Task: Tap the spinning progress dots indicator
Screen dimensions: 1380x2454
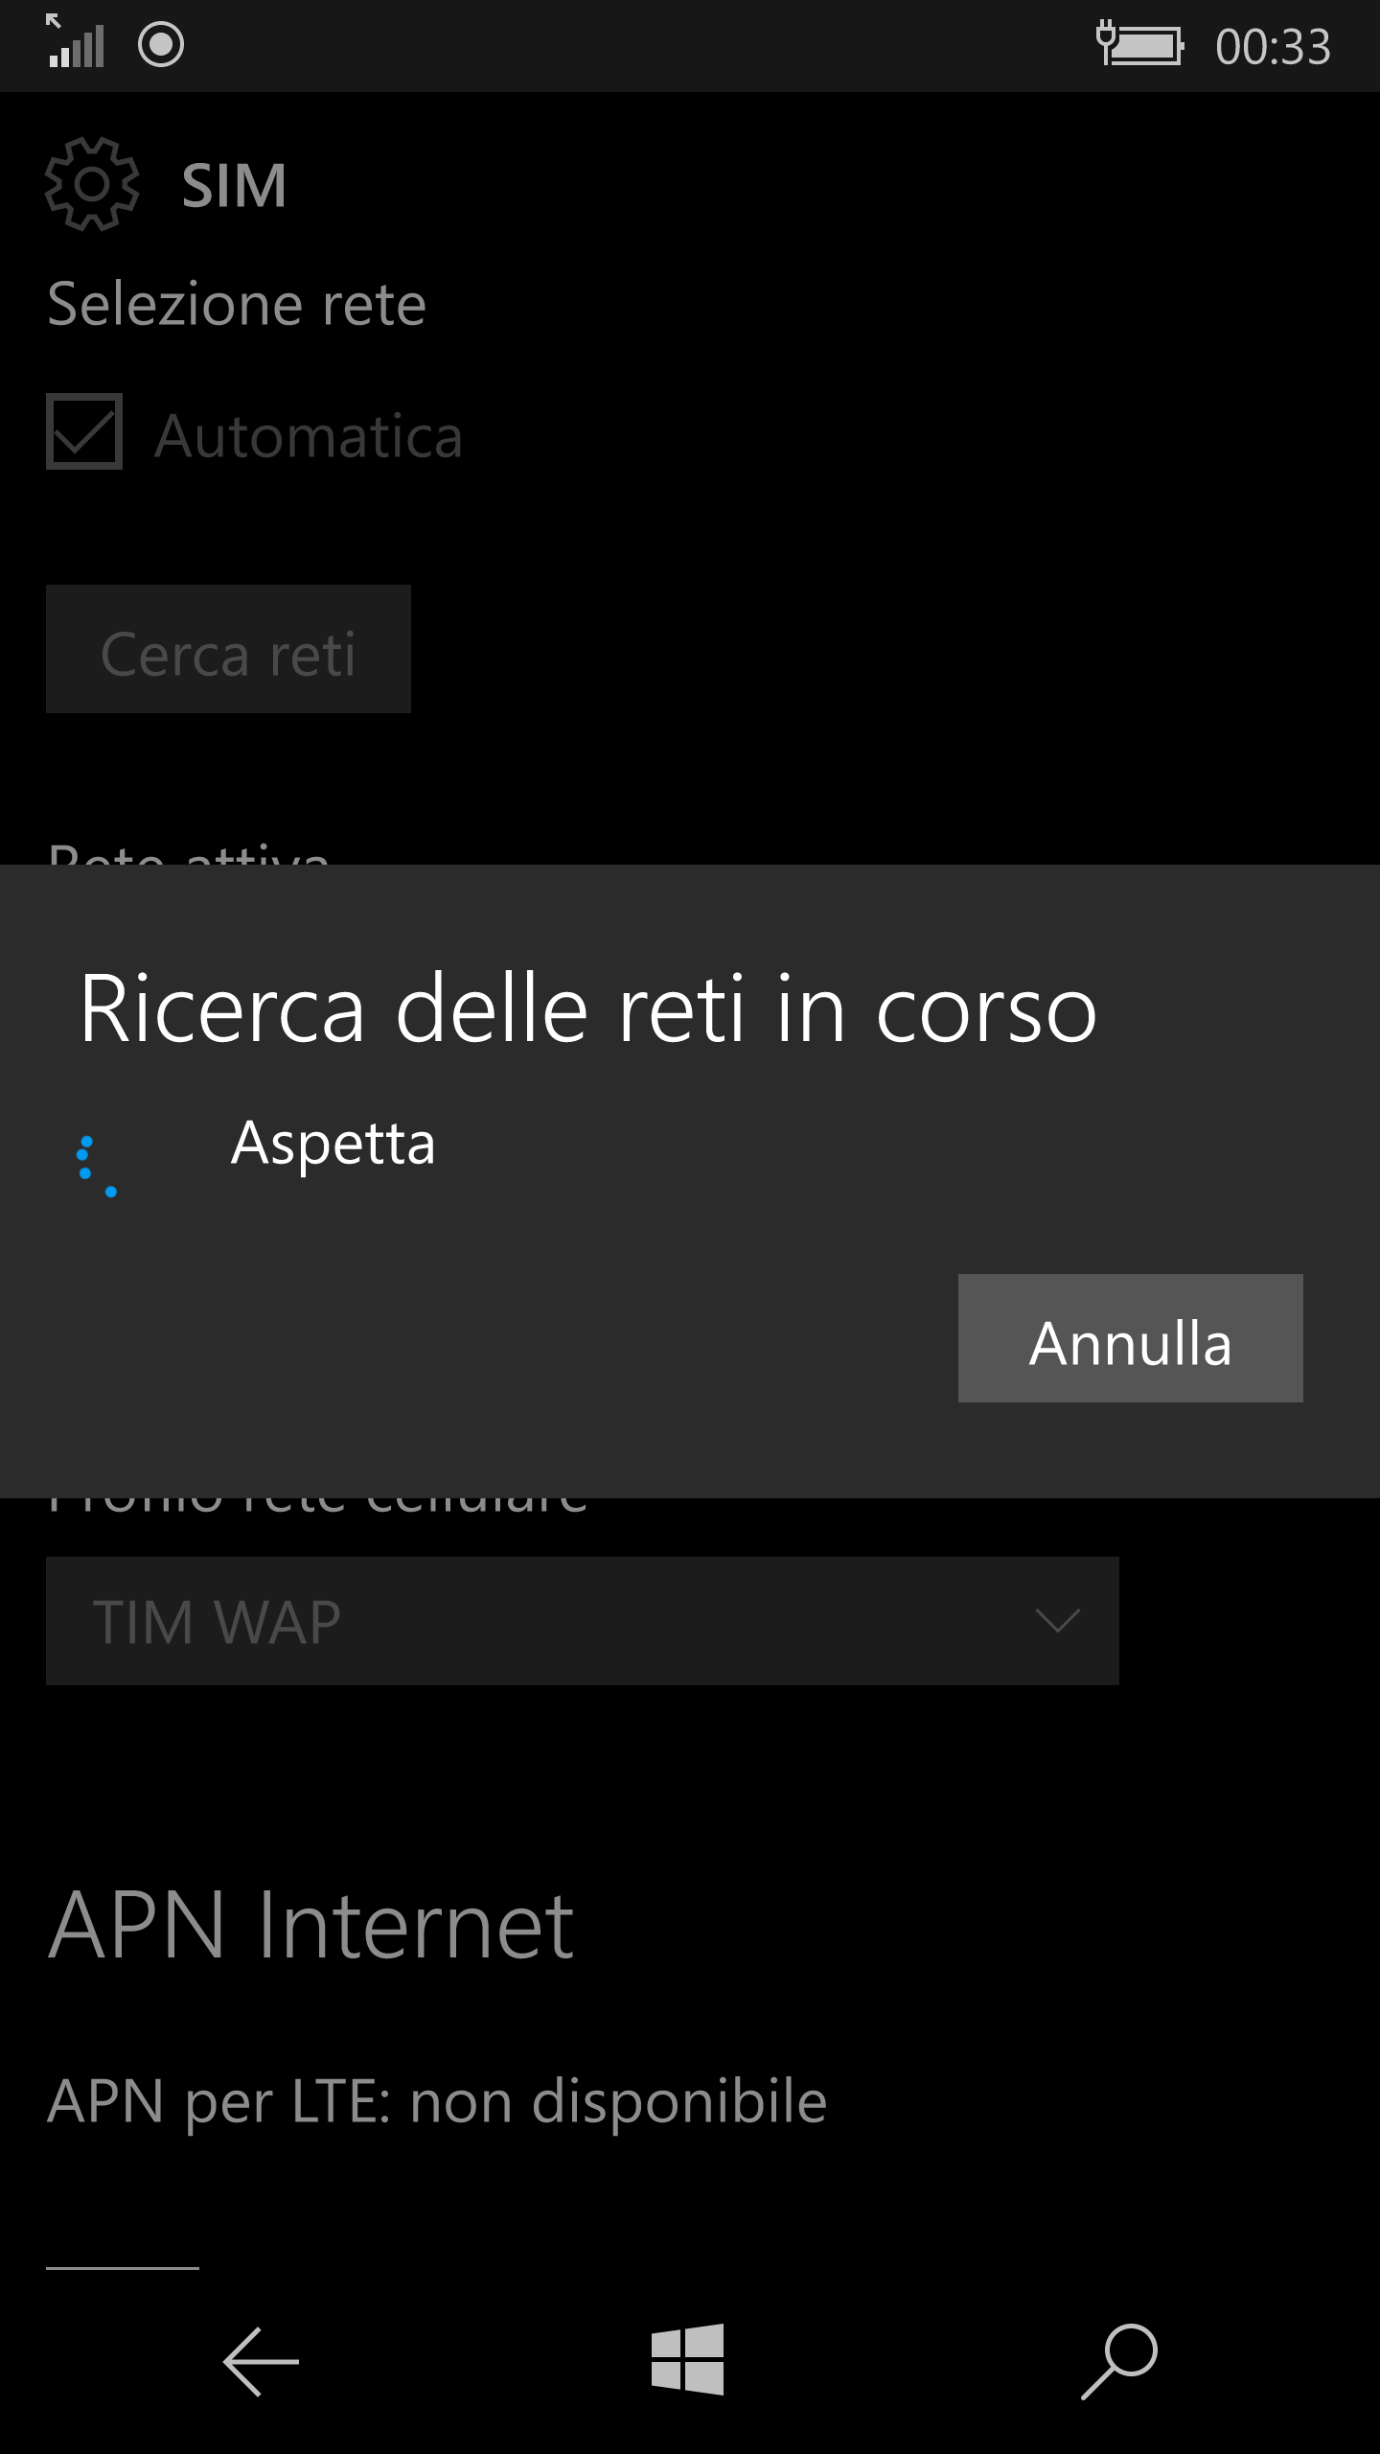Action: [x=97, y=1166]
